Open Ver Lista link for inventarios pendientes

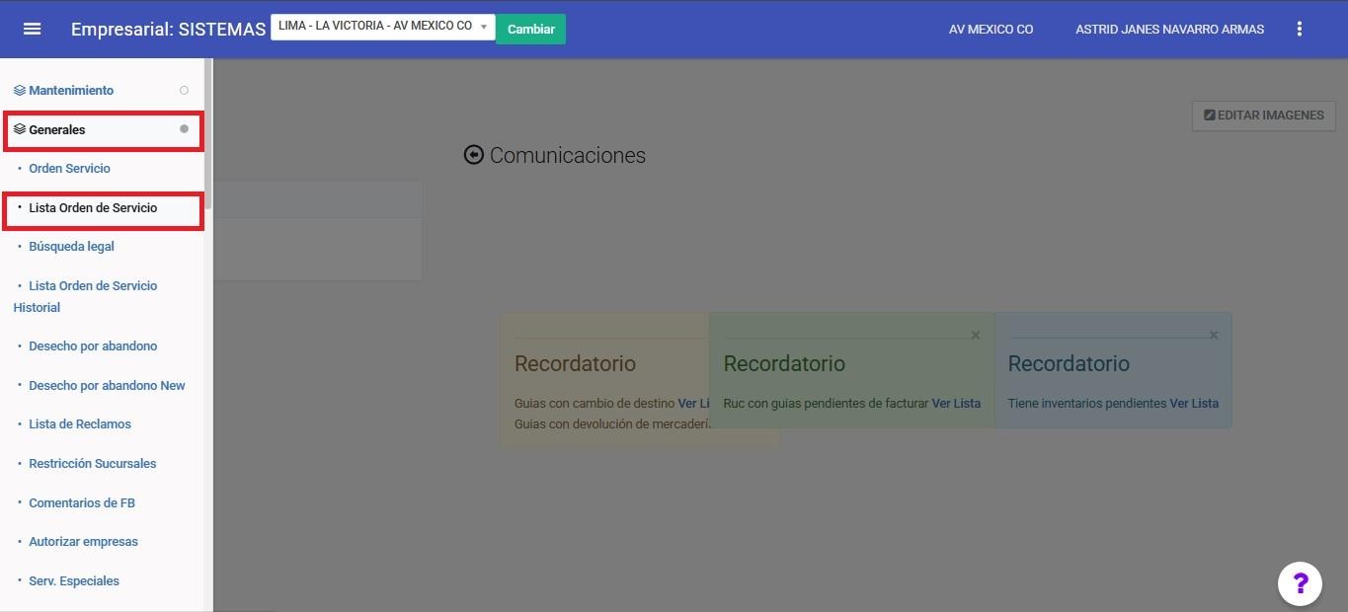pyautogui.click(x=1193, y=404)
